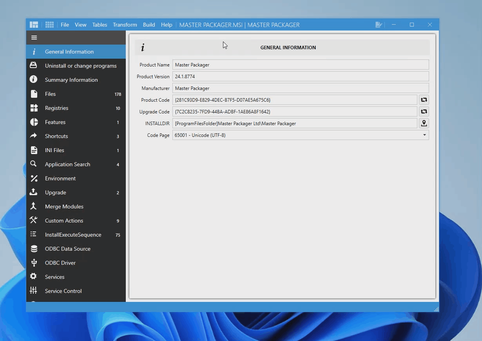Click the Registries blocks icon

(34, 108)
